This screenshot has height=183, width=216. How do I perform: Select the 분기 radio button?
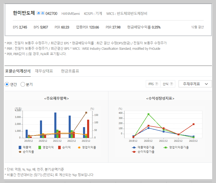pos(23,84)
